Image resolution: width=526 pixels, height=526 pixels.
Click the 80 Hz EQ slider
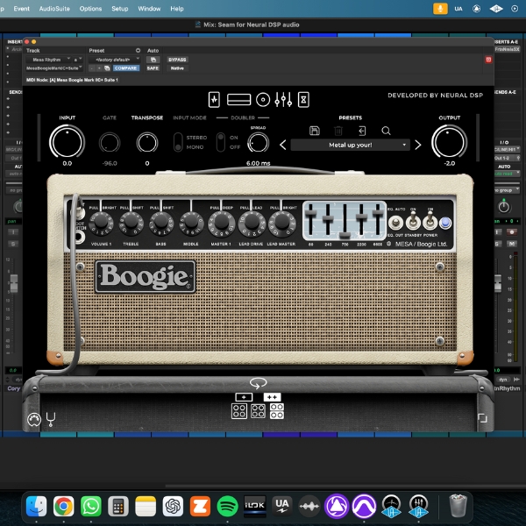point(310,213)
